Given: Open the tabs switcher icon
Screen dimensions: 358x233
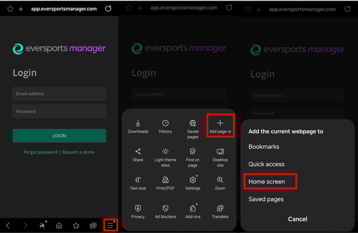Looking at the screenshot, I should tap(93, 226).
